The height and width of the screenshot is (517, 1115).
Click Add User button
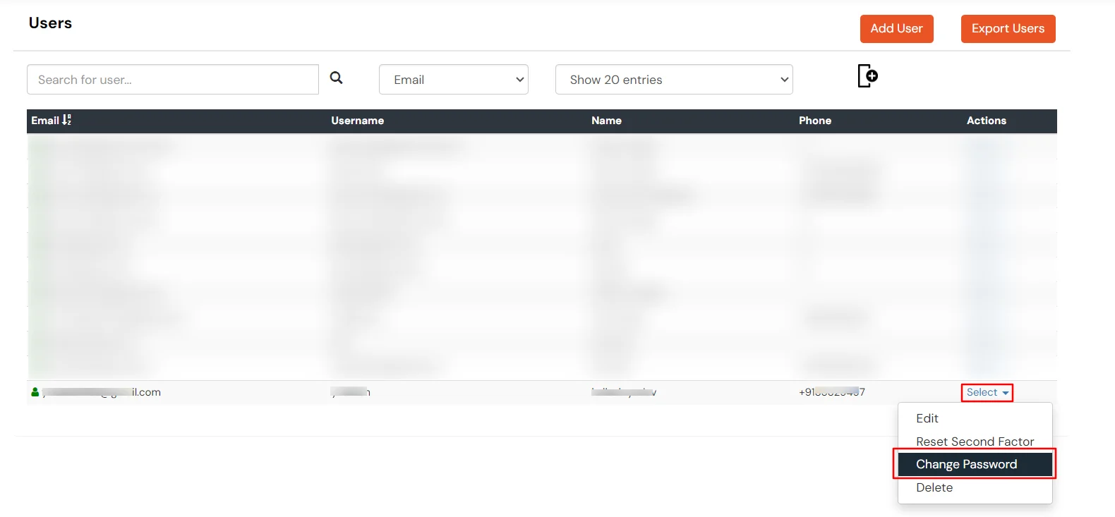click(896, 29)
